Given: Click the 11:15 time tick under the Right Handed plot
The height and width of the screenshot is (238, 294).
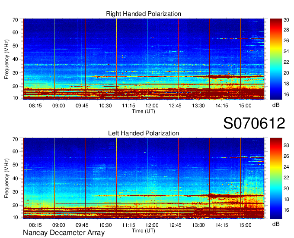Looking at the screenshot, I should [x=129, y=106].
